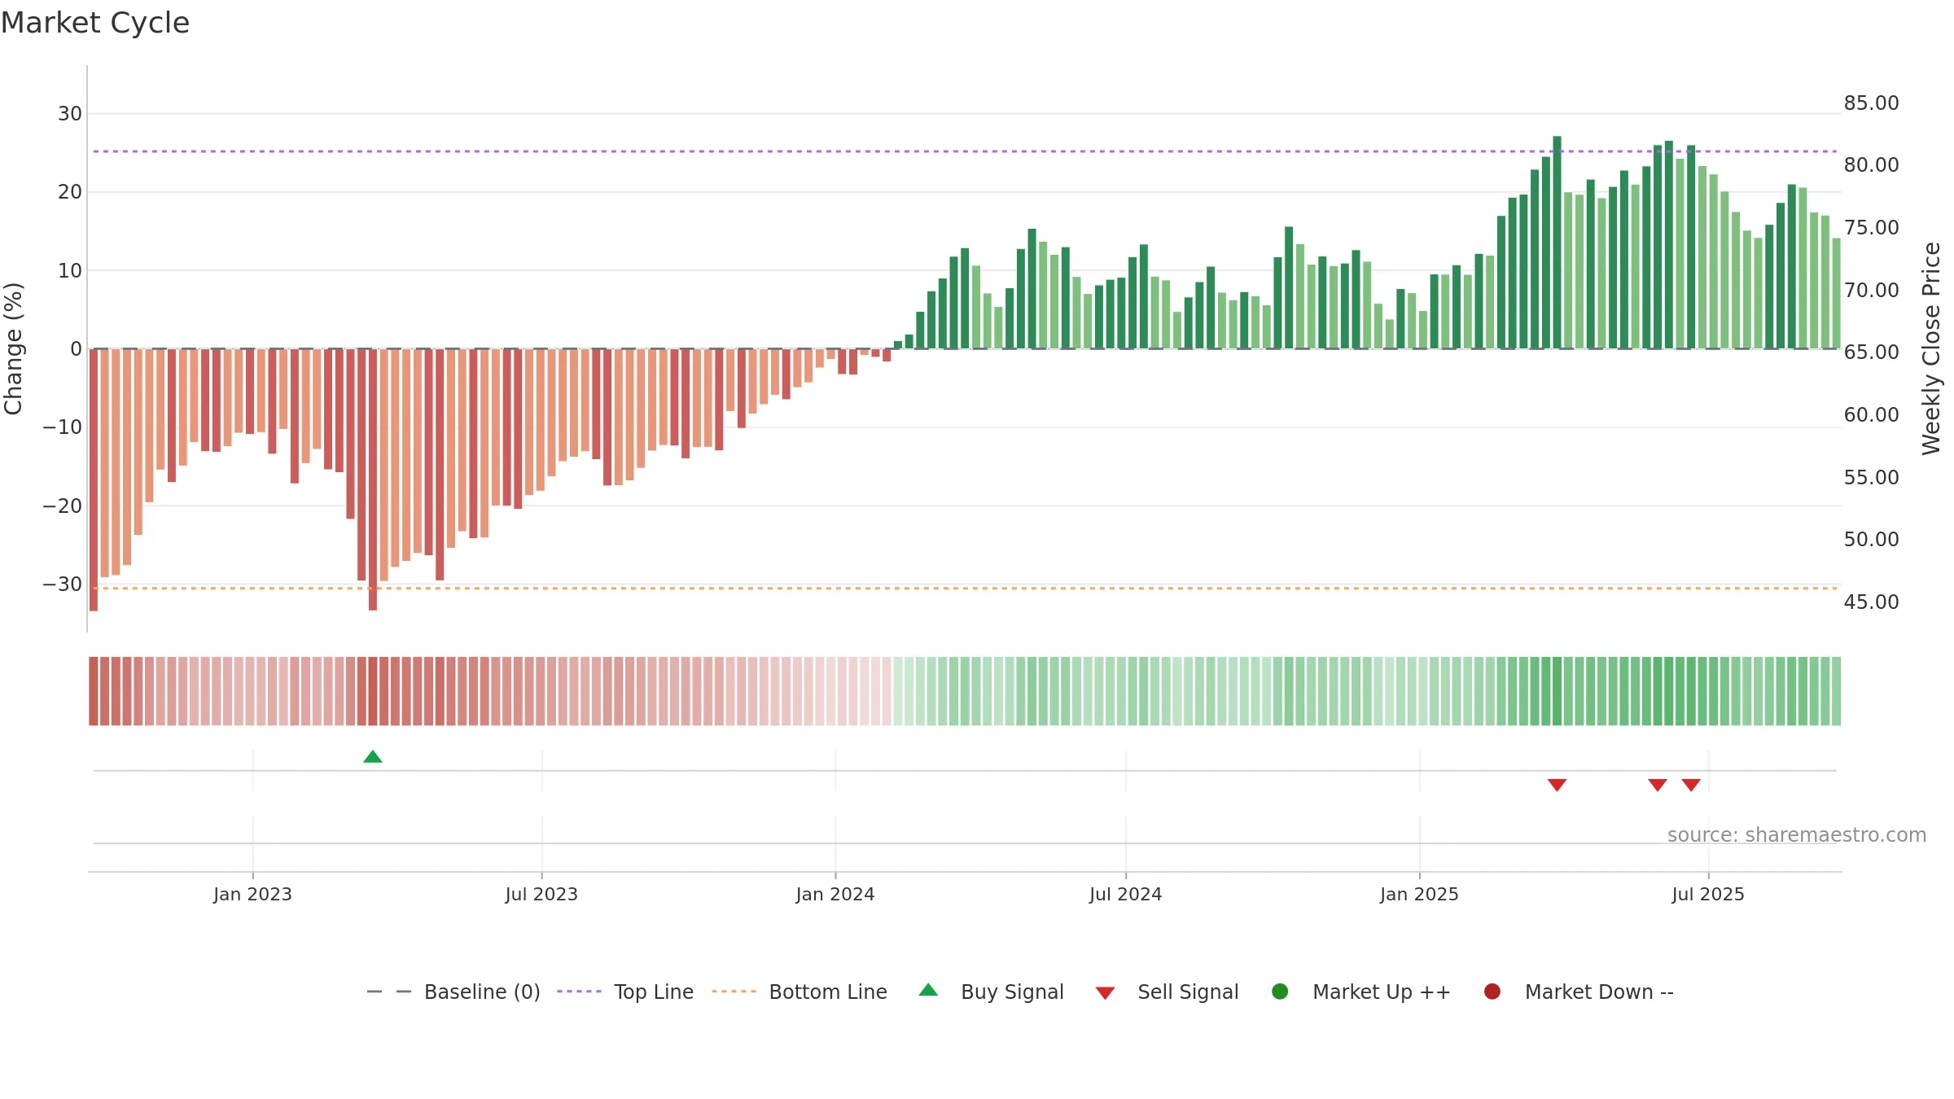Click the Jan 2025 x-axis label

1419,895
